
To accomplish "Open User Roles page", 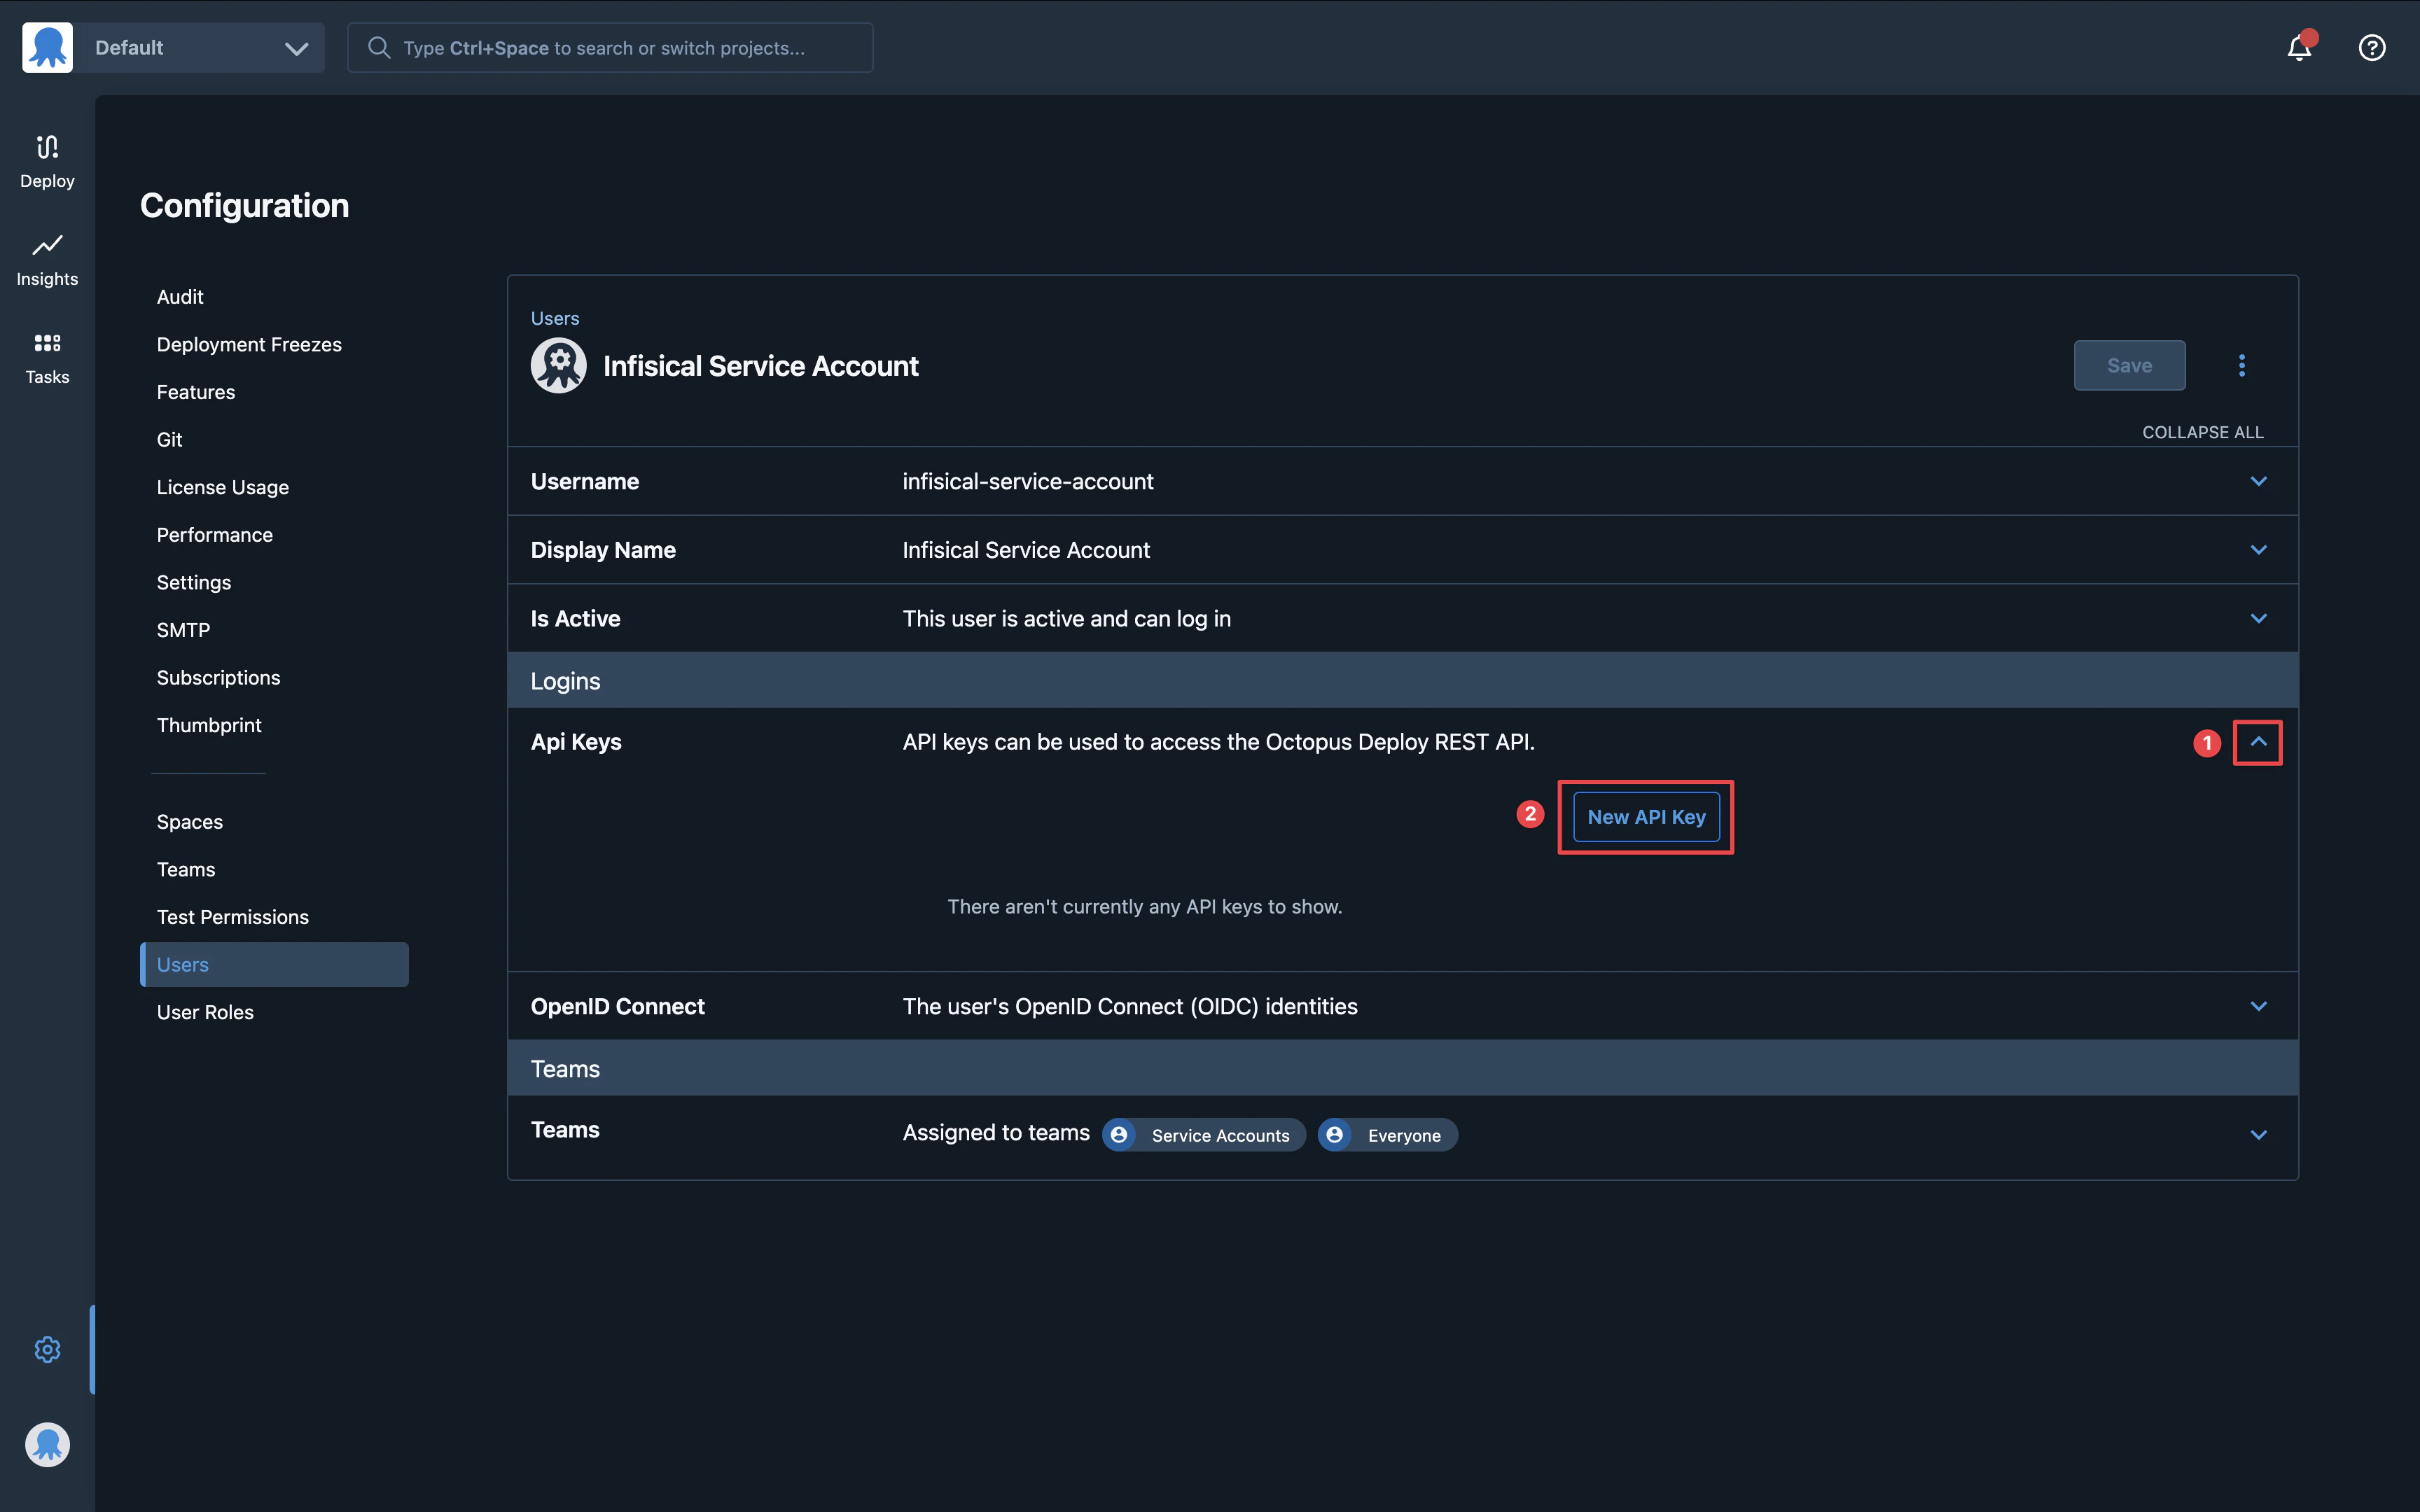I will coord(205,1012).
